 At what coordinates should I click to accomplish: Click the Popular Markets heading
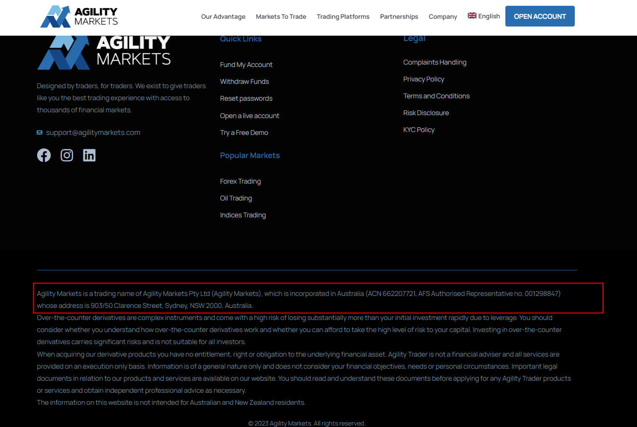pyautogui.click(x=250, y=155)
